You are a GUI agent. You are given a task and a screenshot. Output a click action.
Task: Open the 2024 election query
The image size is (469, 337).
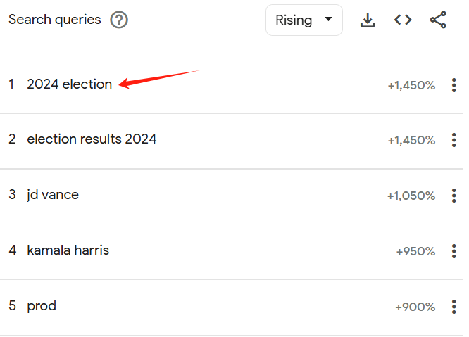tap(70, 84)
